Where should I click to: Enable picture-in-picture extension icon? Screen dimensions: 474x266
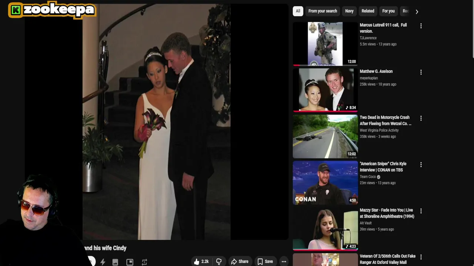[130, 262]
